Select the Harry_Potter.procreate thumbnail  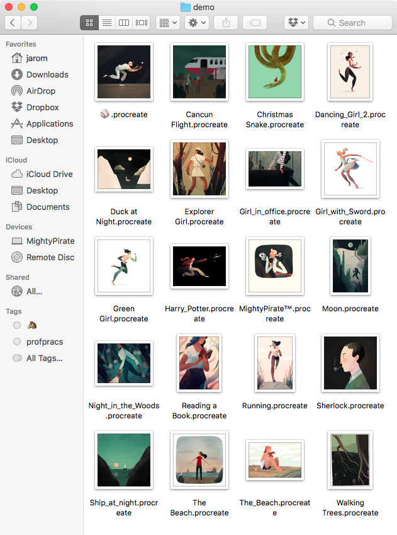199,266
